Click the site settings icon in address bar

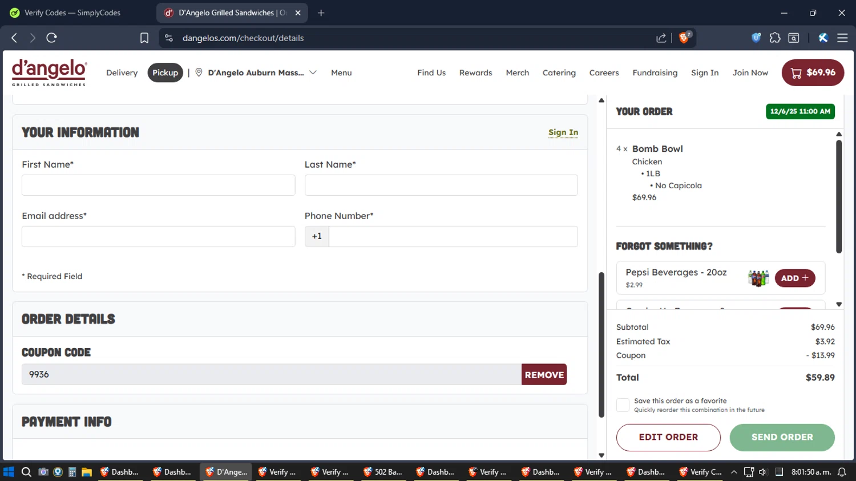pyautogui.click(x=168, y=38)
